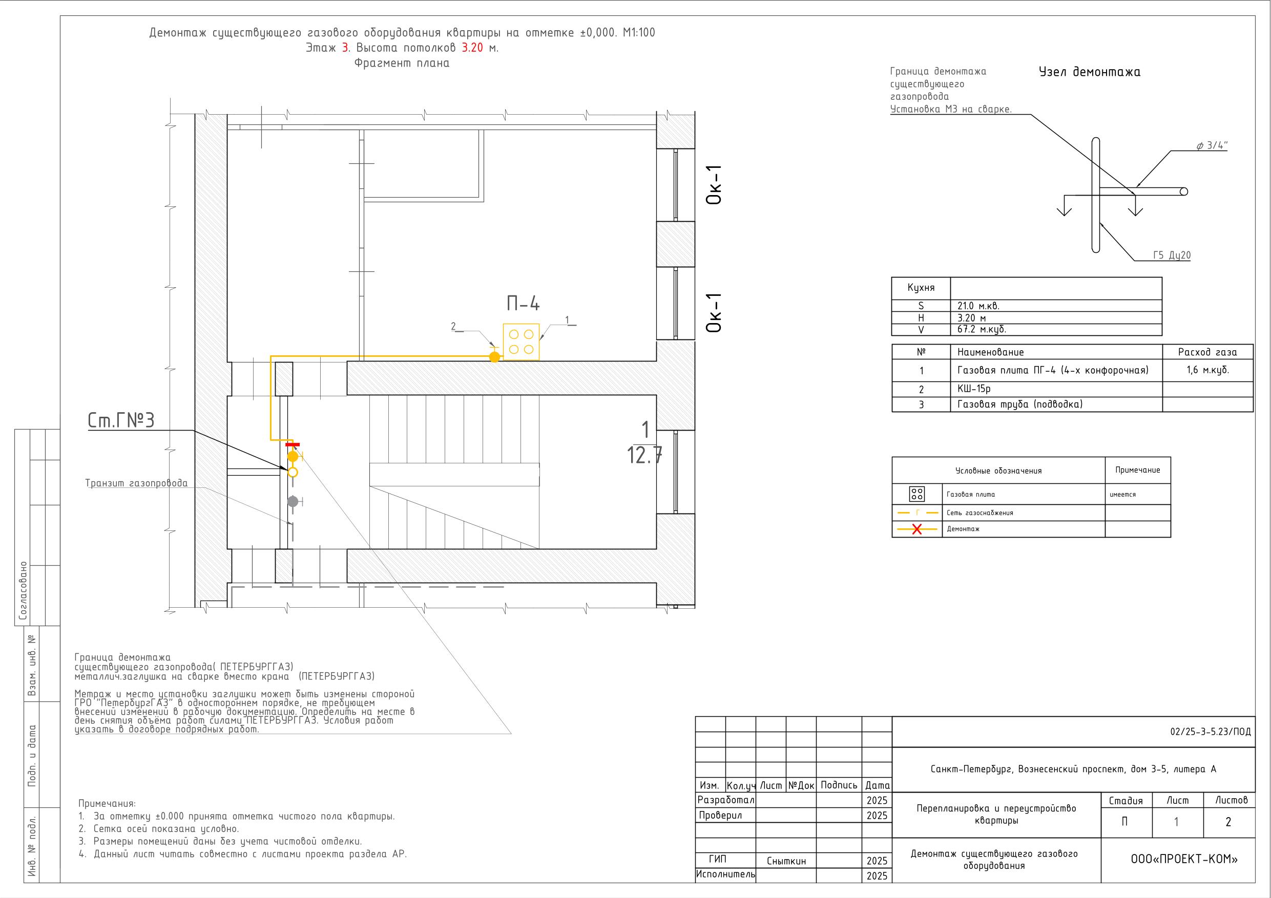Select the 'П-4' stove label on the plan

523,303
